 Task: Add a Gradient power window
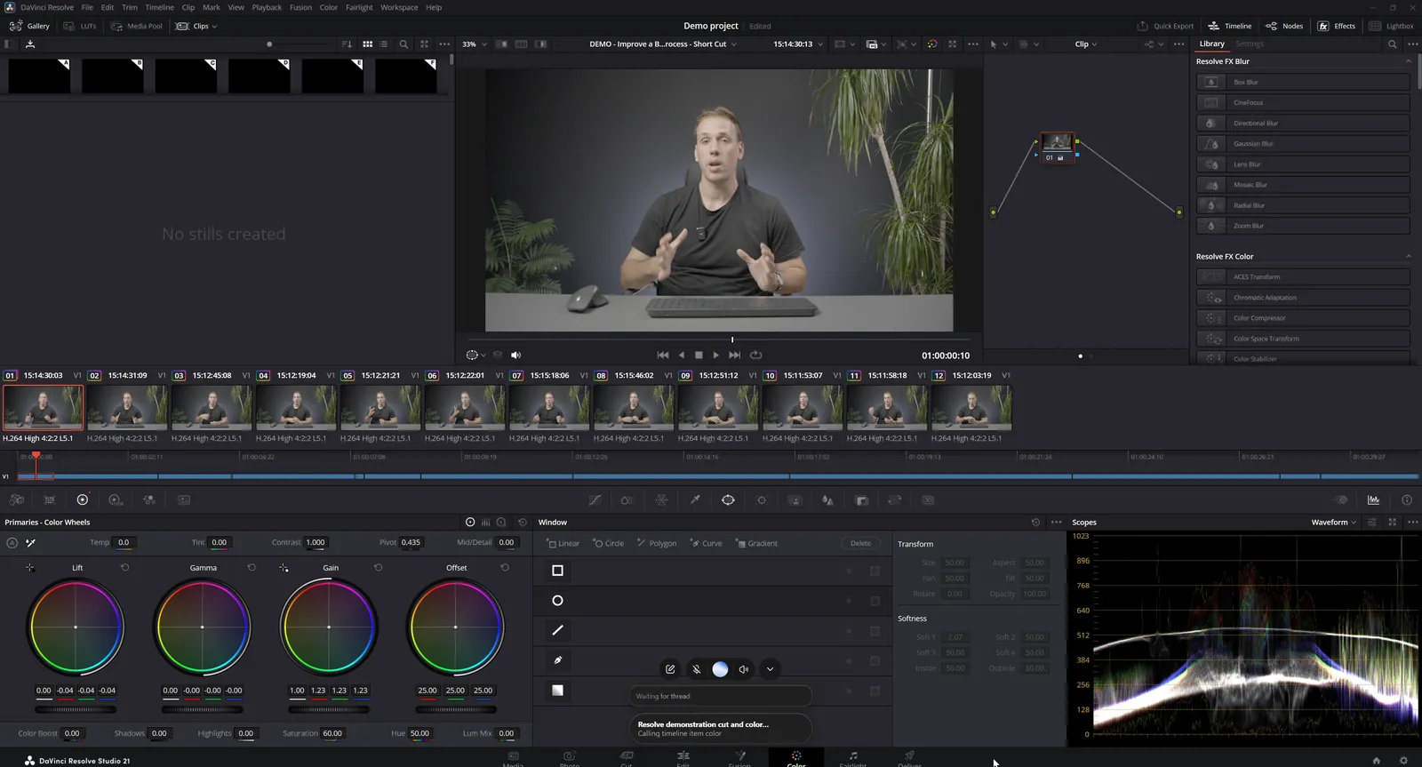[x=756, y=543]
